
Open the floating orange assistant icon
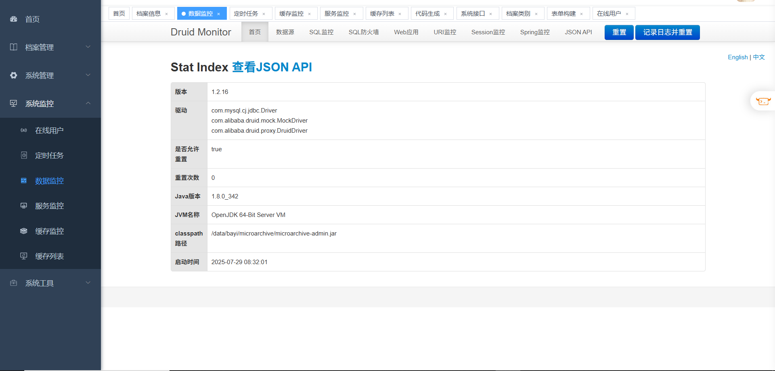(x=763, y=101)
